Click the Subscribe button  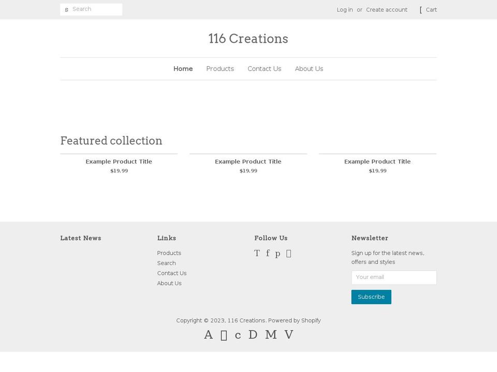click(x=371, y=297)
